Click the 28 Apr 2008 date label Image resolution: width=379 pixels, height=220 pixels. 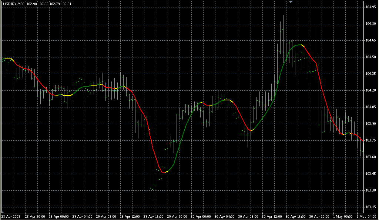click(x=11, y=216)
